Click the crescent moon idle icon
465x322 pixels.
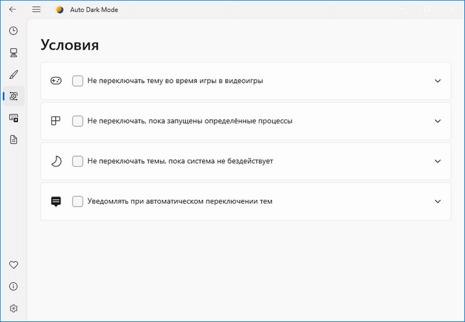point(56,161)
